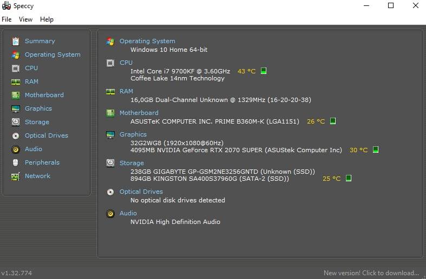Click the Peripherals mouse icon in sidebar
This screenshot has width=426, height=279.
(x=16, y=162)
